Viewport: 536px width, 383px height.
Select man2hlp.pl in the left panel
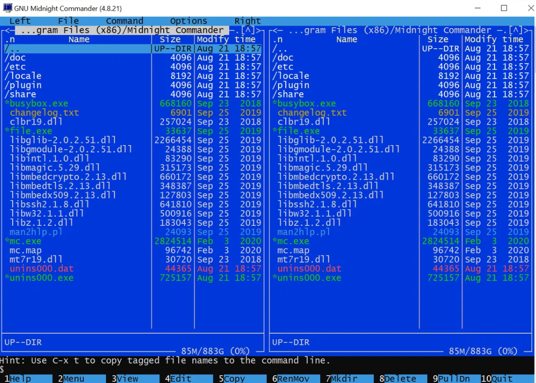(x=133, y=233)
